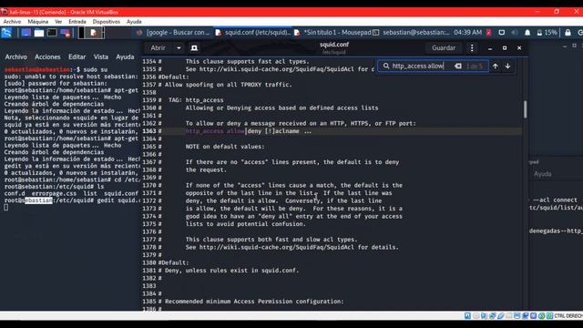This screenshot has height=328, width=583.
Task: Open VirtualBox Ver menu
Action: pos(58,22)
